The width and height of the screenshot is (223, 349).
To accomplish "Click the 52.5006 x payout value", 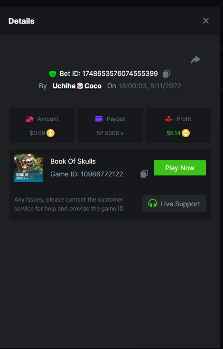I will point(110,133).
